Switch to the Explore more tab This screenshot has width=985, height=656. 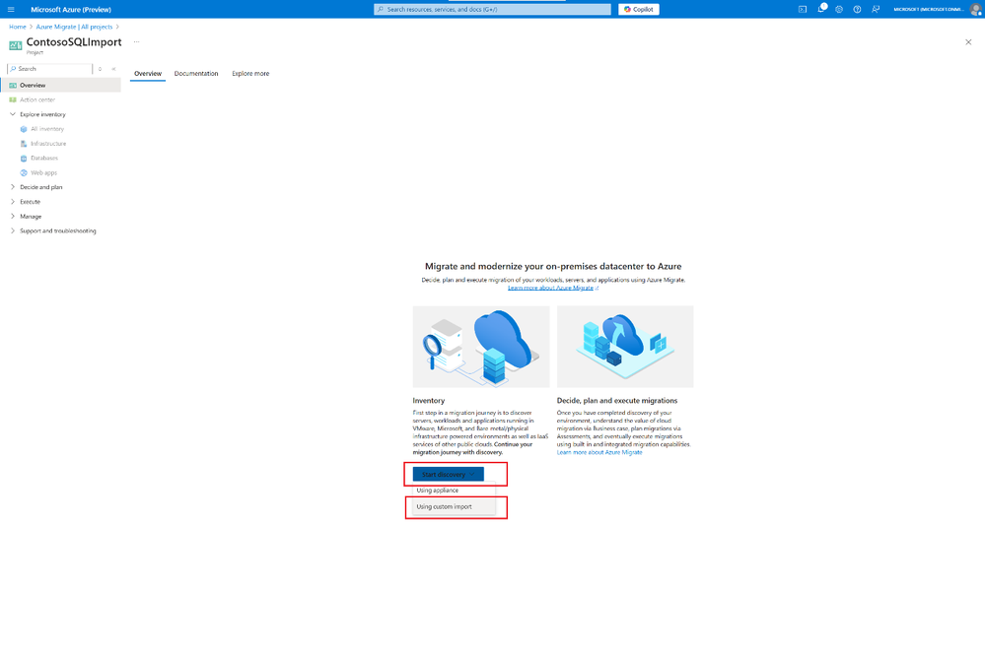point(250,74)
